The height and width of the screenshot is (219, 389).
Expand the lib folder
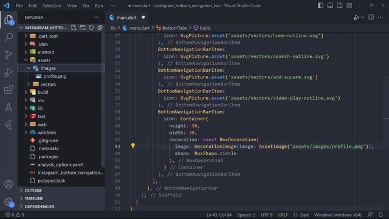pos(26,108)
